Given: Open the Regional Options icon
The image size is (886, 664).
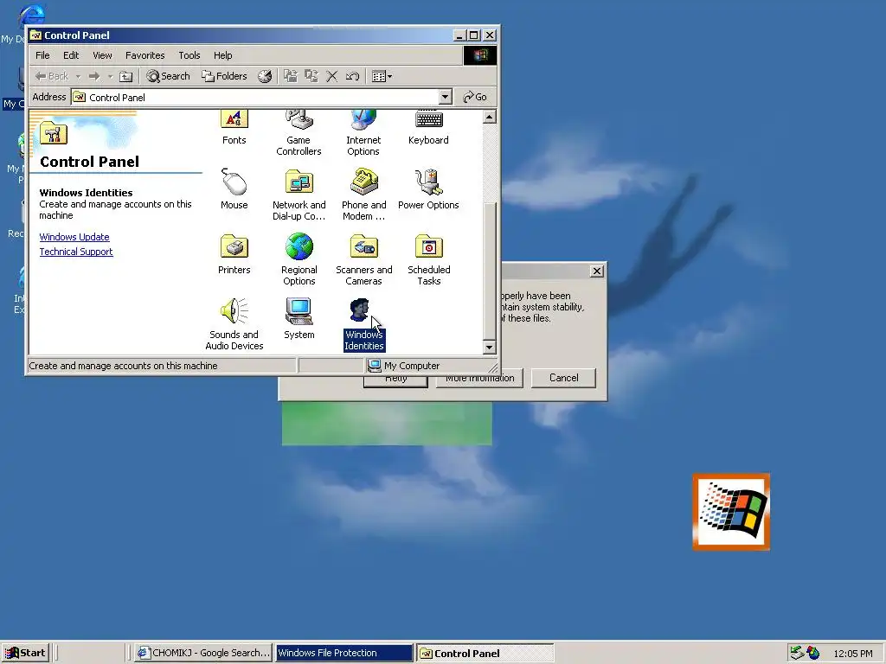Looking at the screenshot, I should point(299,259).
